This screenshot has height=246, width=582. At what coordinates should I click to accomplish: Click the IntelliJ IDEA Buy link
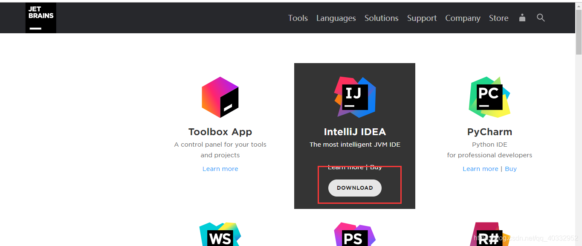click(x=376, y=167)
